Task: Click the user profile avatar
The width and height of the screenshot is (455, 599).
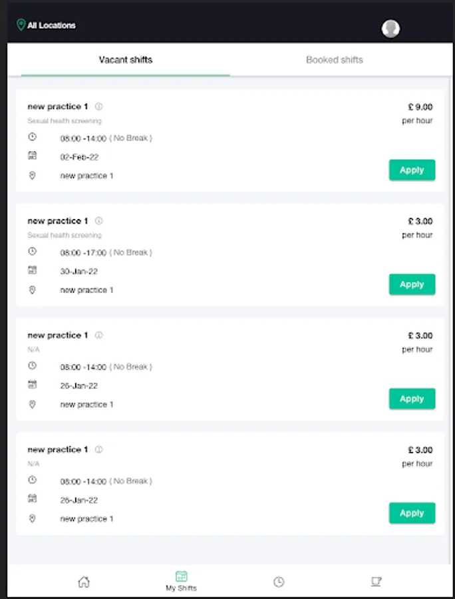Action: coord(390,29)
